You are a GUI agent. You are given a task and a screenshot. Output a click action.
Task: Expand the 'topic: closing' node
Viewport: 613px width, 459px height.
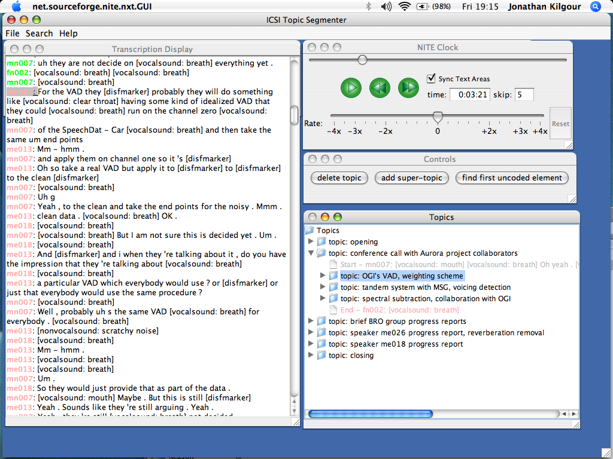311,355
